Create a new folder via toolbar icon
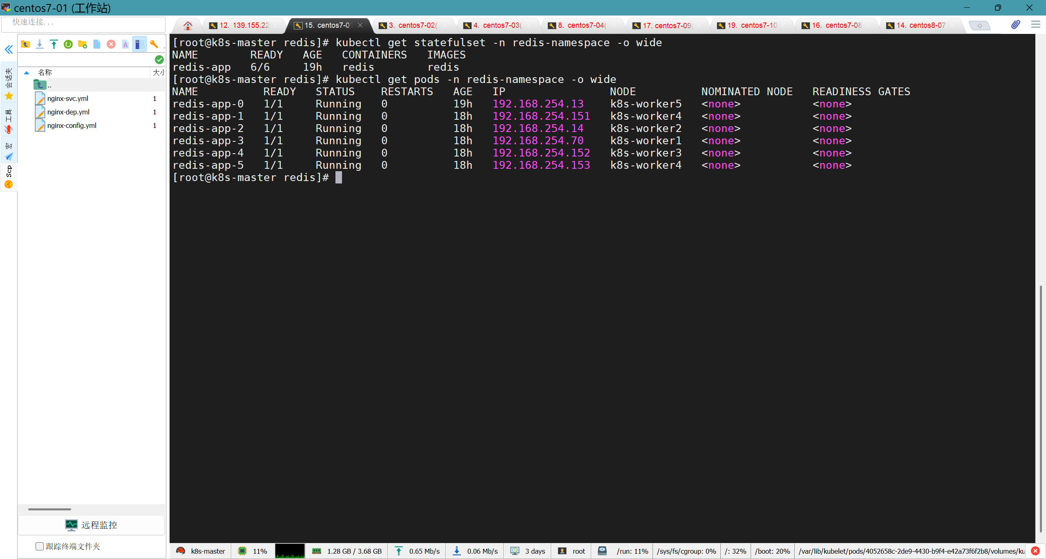The height and width of the screenshot is (559, 1046). coord(83,44)
